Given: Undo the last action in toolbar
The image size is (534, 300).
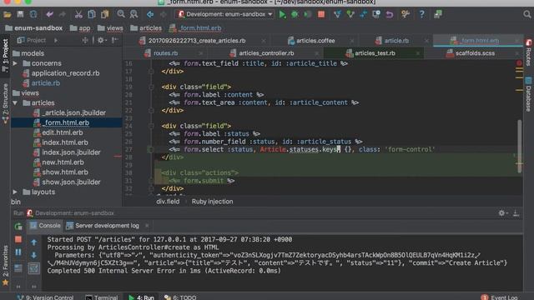Looking at the screenshot, I should [50, 14].
